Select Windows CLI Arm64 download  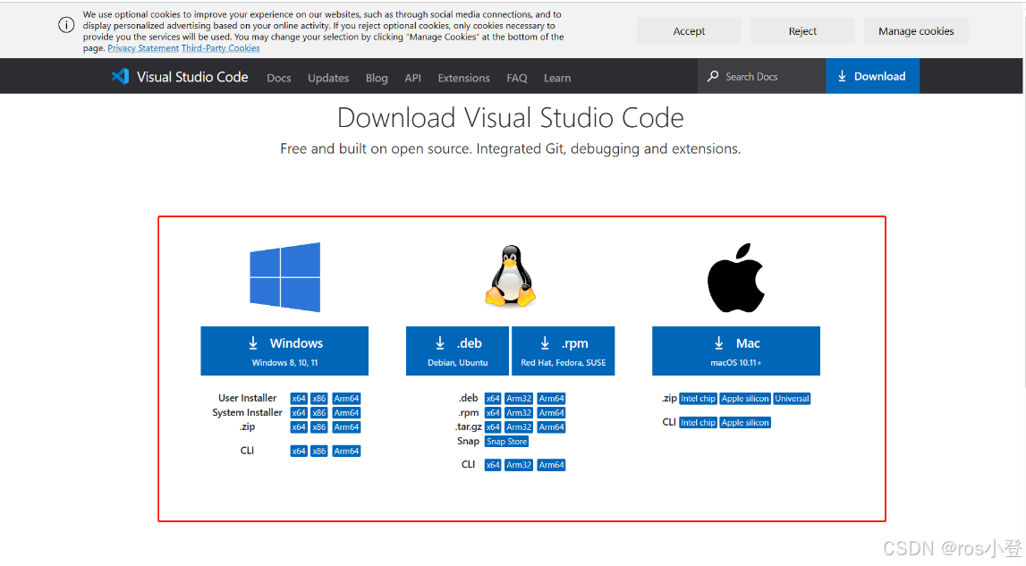coord(346,451)
